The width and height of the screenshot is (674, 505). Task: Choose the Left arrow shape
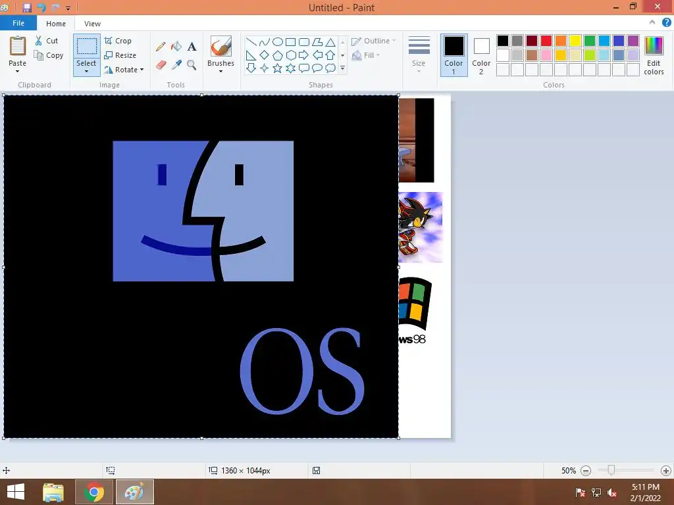click(x=317, y=55)
